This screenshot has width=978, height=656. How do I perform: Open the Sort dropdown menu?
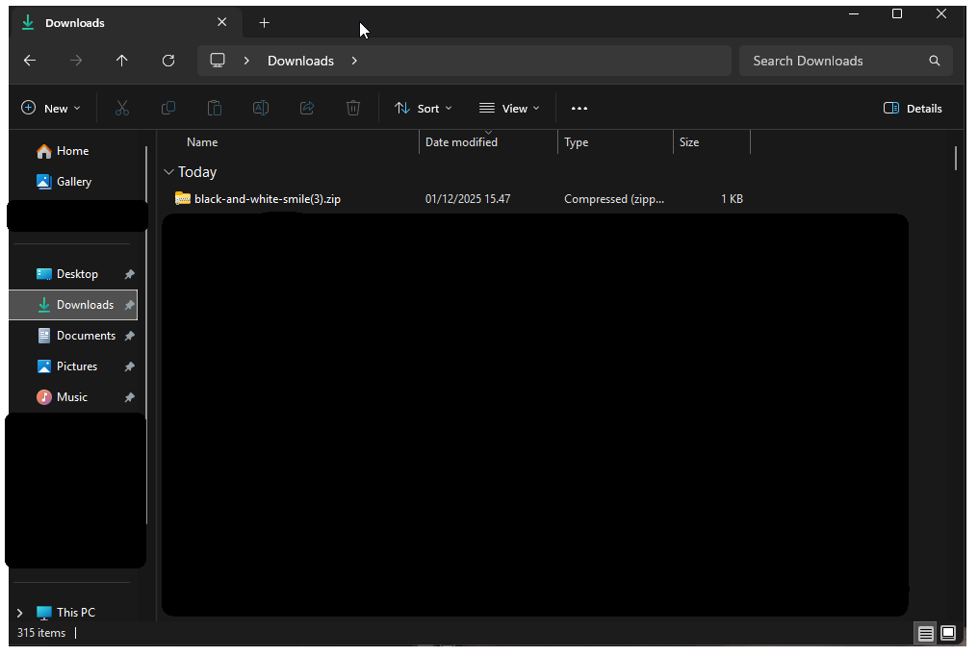(x=424, y=109)
